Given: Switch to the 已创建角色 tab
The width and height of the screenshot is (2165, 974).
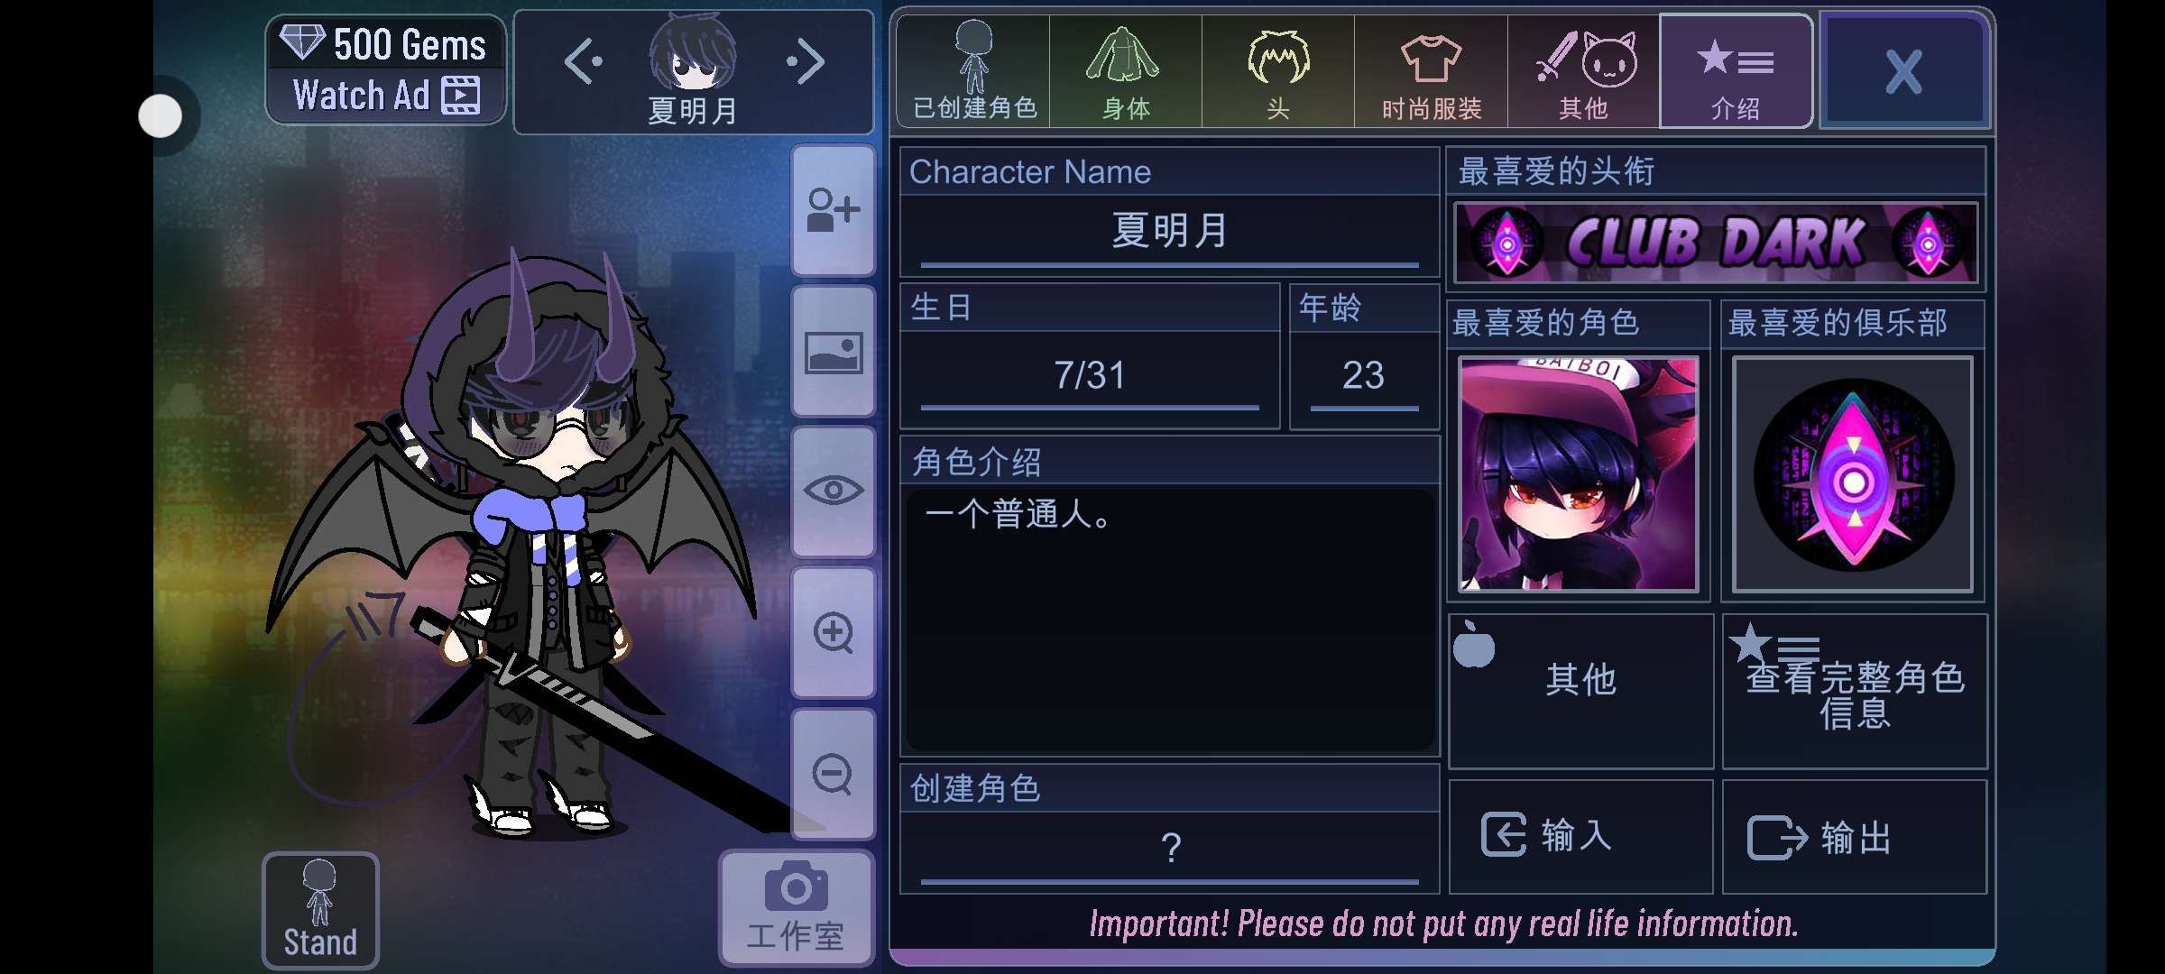Looking at the screenshot, I should coord(973,71).
